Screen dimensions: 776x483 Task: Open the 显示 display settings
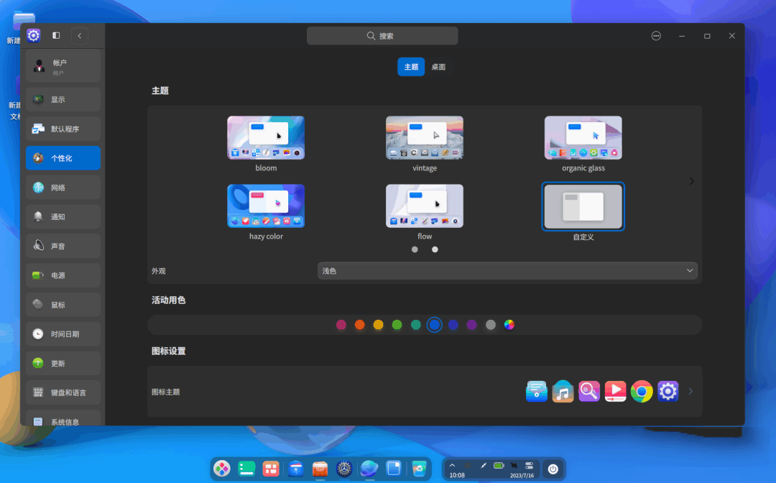pos(63,99)
